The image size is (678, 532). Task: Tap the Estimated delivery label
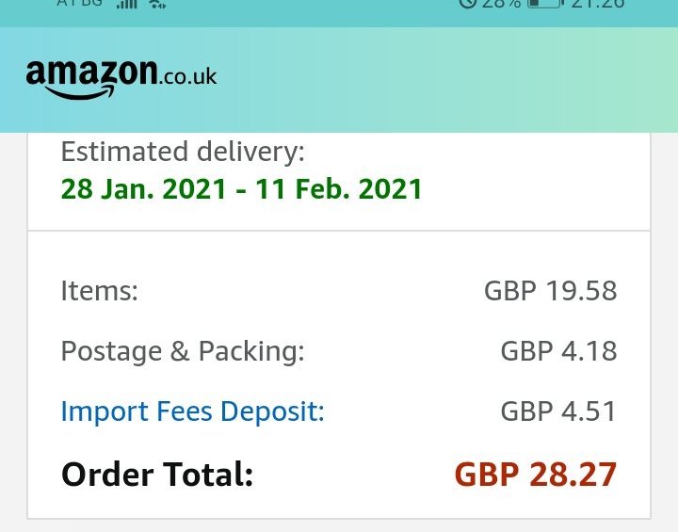click(183, 153)
